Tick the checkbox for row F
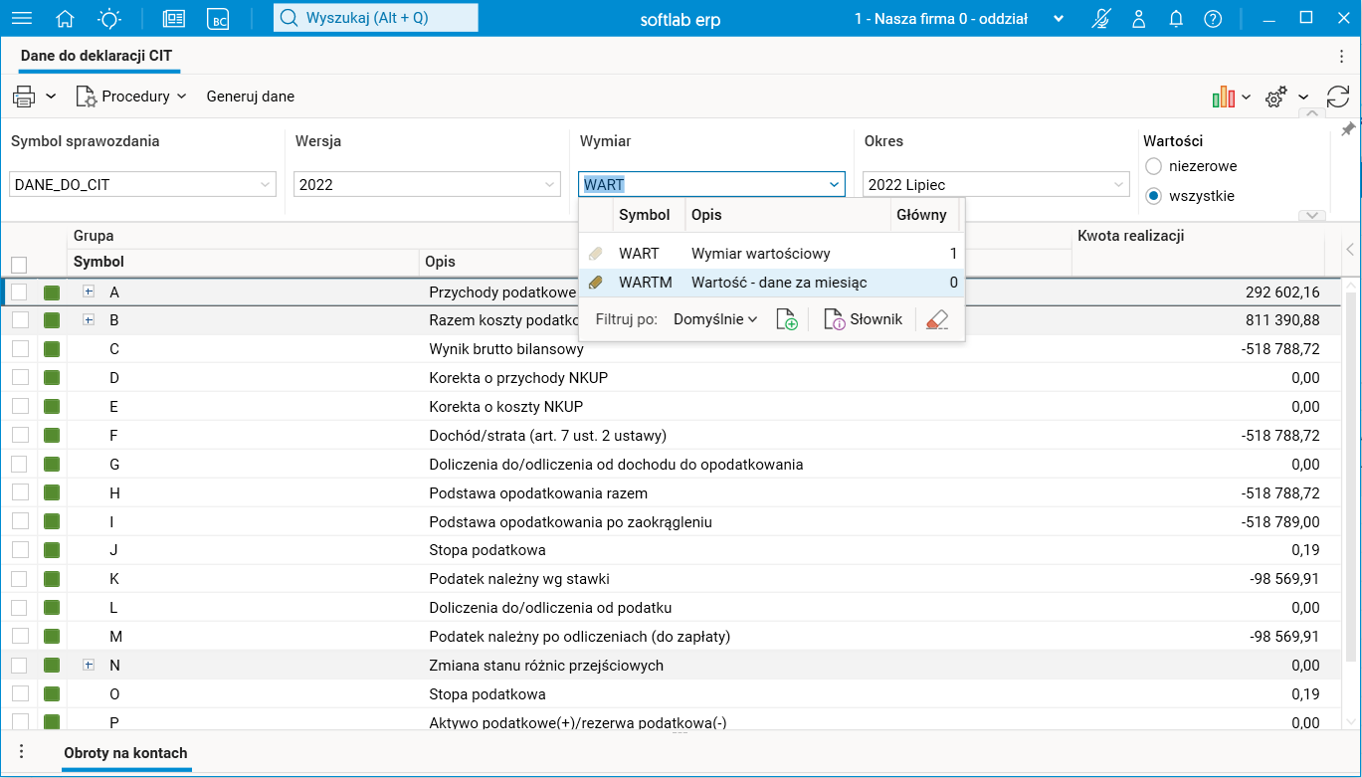 (x=19, y=436)
